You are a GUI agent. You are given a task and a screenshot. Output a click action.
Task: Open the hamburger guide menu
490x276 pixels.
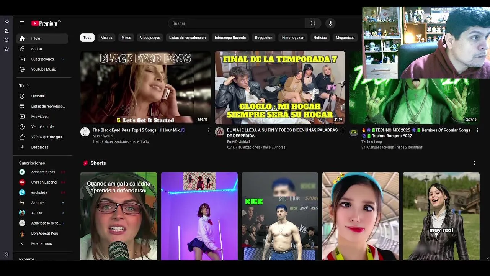[x=22, y=23]
